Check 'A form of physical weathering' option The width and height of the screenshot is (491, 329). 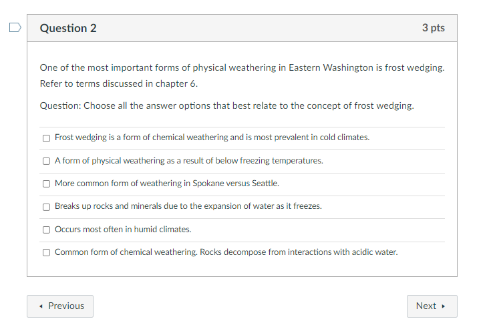click(x=46, y=161)
